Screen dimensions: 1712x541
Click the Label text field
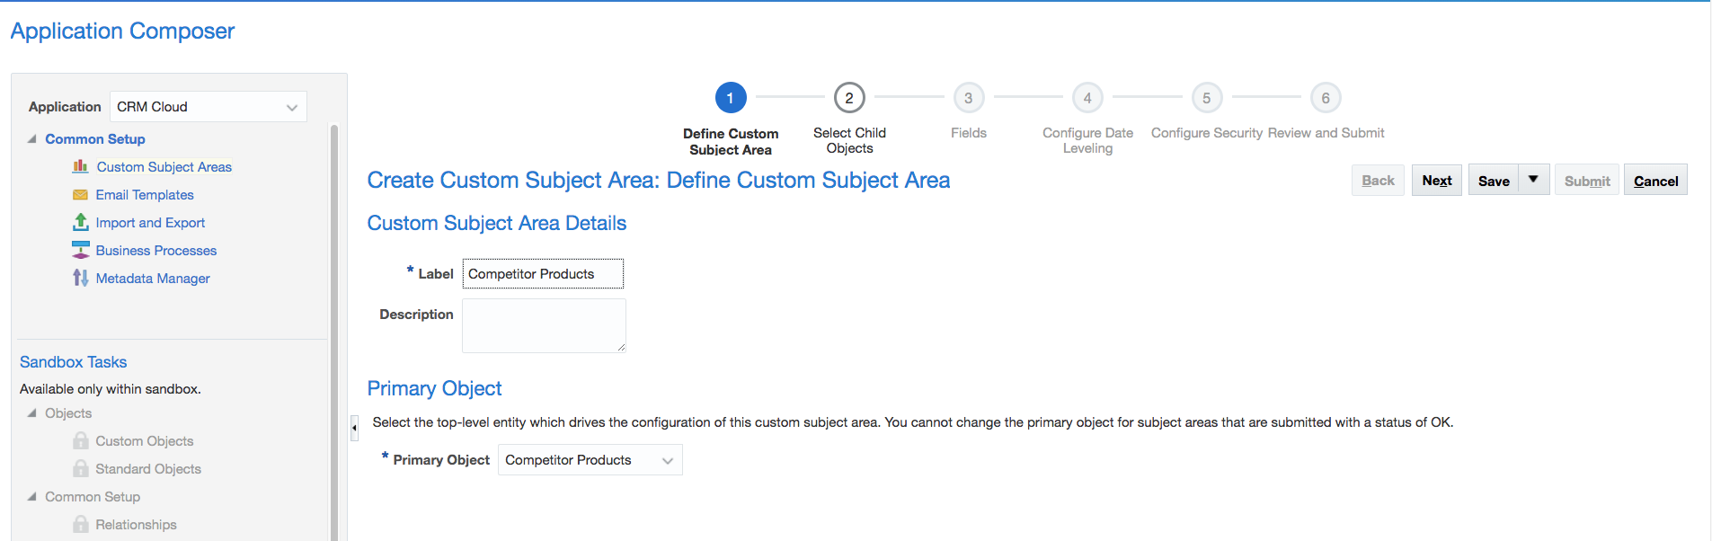[542, 274]
